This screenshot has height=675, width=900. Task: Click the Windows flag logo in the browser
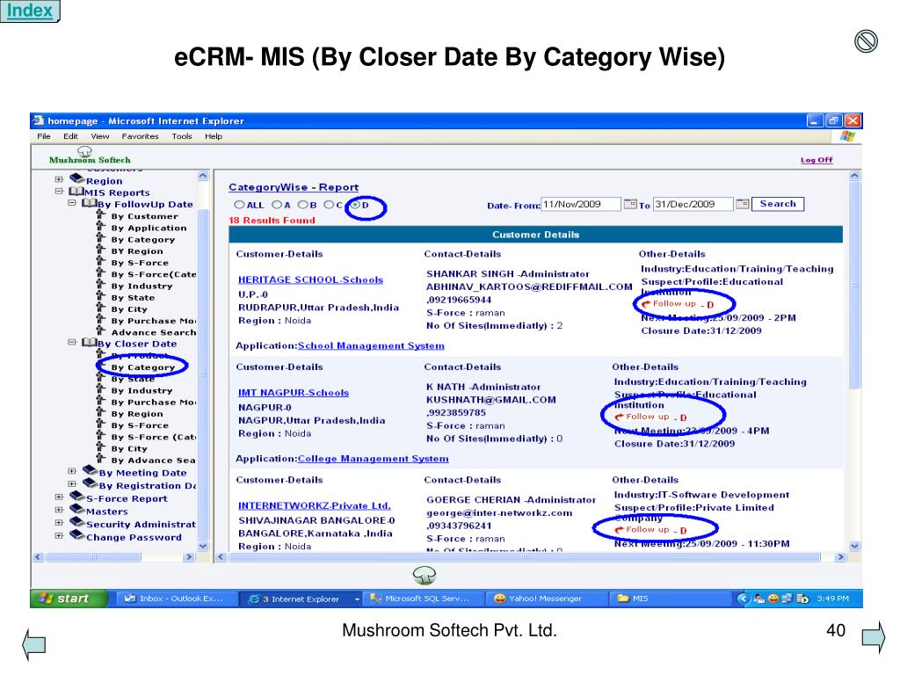[847, 136]
